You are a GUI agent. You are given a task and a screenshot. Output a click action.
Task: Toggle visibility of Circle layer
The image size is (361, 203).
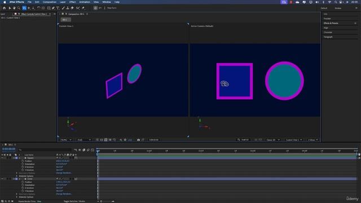pyautogui.click(x=2, y=179)
